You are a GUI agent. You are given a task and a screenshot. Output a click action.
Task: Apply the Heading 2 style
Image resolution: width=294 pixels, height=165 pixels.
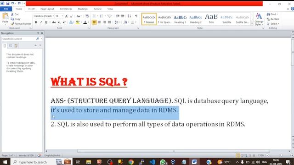[196, 19]
